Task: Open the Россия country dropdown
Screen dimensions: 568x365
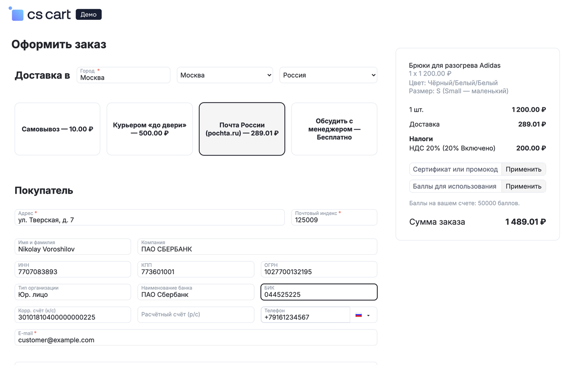Action: 328,75
